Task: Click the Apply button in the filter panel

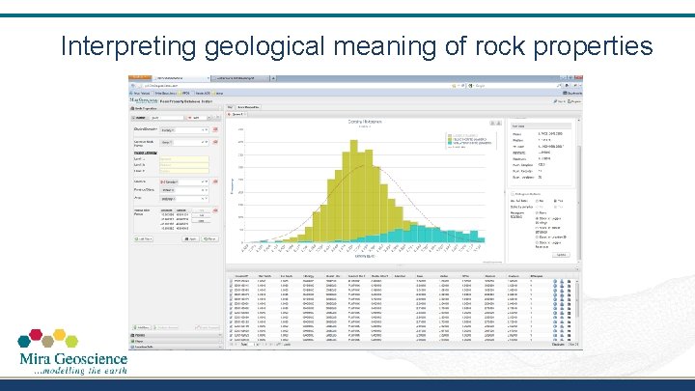Action: click(x=191, y=239)
